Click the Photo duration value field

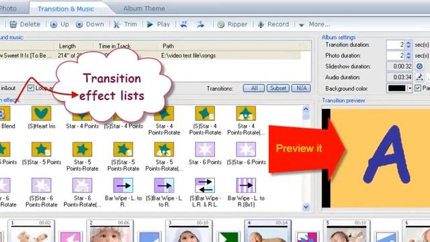(x=396, y=55)
